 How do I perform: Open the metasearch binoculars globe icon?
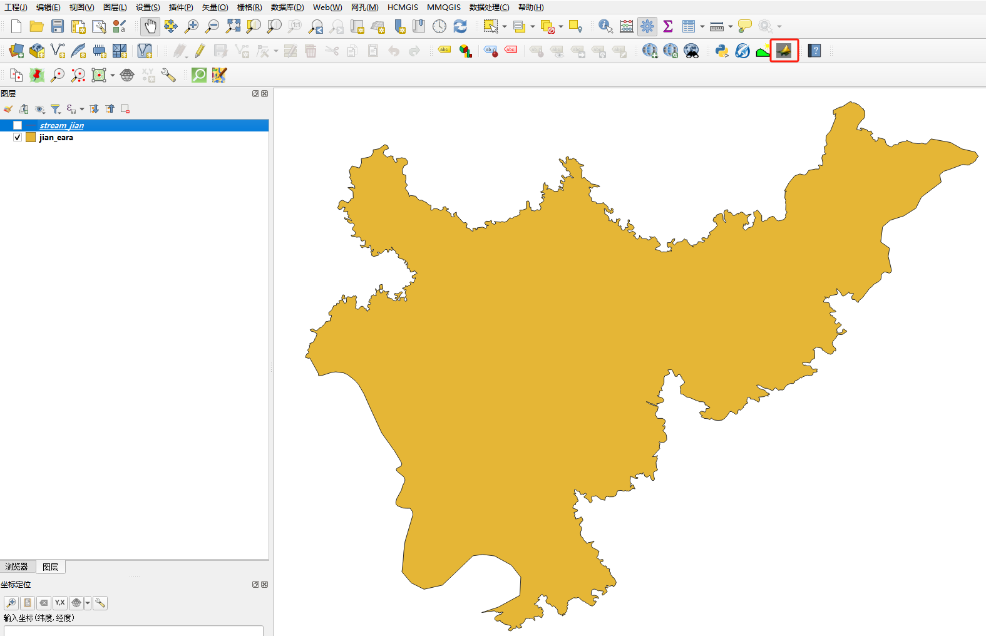(x=691, y=51)
